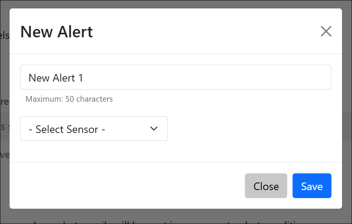Click the "New Alert" modal title
This screenshot has height=224, width=352.
(x=56, y=32)
